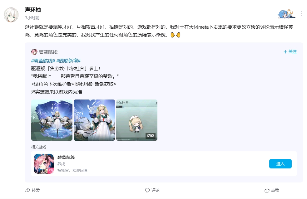The height and width of the screenshot is (199, 307).
Task: Click the 碧蓝航线 account name
Action: [x=48, y=52]
